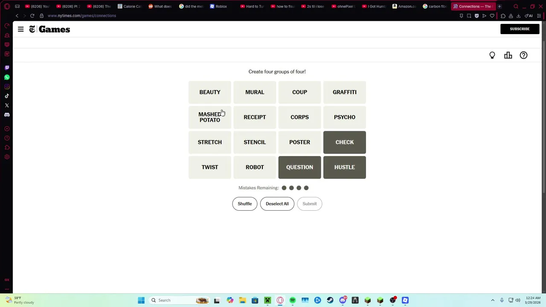Select the CORPS tile
Screen dimensions: 546x307
pyautogui.click(x=299, y=117)
